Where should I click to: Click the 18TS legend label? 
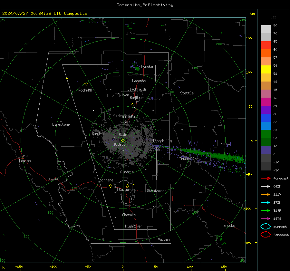tap(277, 219)
